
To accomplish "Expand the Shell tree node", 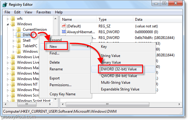I will pyautogui.click(x=14, y=41).
